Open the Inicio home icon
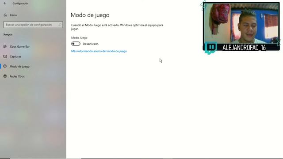The height and width of the screenshot is (159, 283). pyautogui.click(x=5, y=15)
